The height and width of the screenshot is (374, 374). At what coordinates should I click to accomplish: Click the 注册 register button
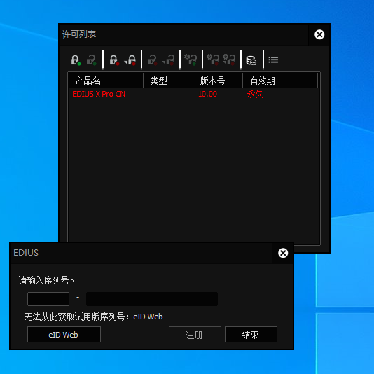click(x=195, y=335)
